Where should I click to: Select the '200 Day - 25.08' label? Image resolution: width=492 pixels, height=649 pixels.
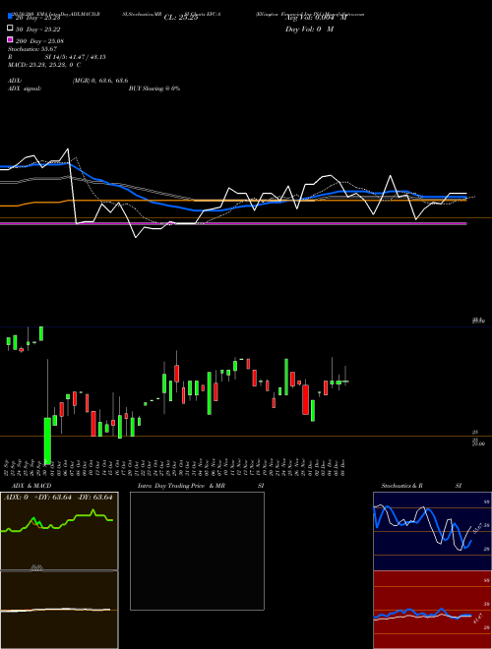click(39, 41)
